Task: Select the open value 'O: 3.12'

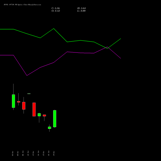Action: pos(56,11)
